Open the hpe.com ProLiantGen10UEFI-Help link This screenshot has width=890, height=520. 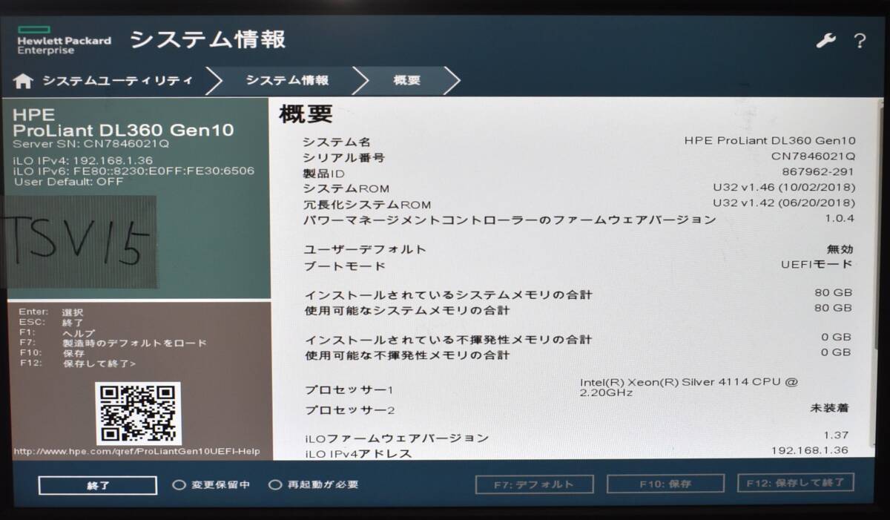pos(136,452)
